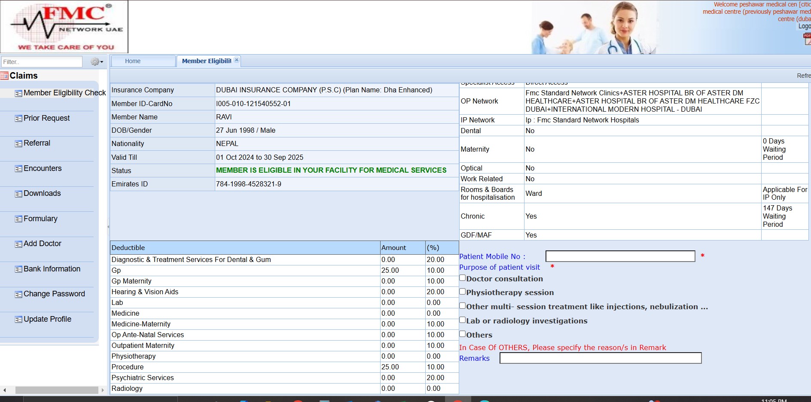
Task: Collapse the sidebar using the splitter arrow
Action: [x=108, y=226]
